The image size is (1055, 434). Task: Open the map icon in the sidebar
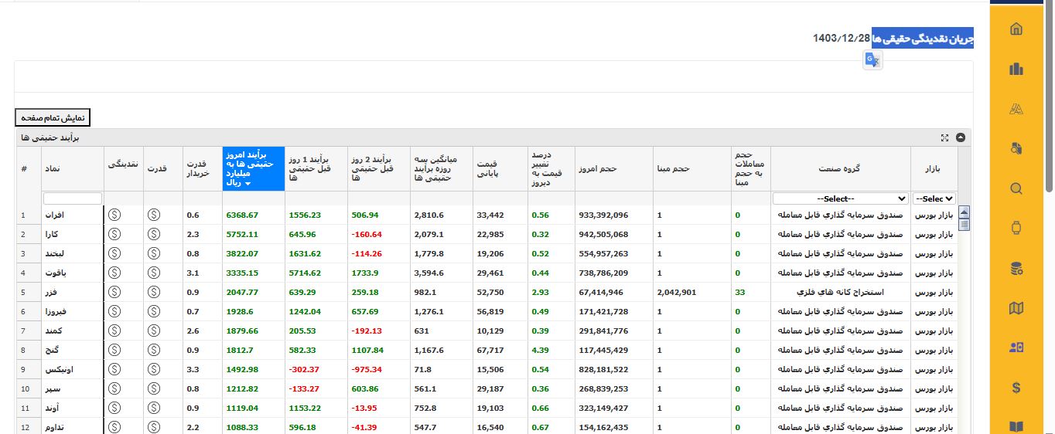coord(1016,308)
